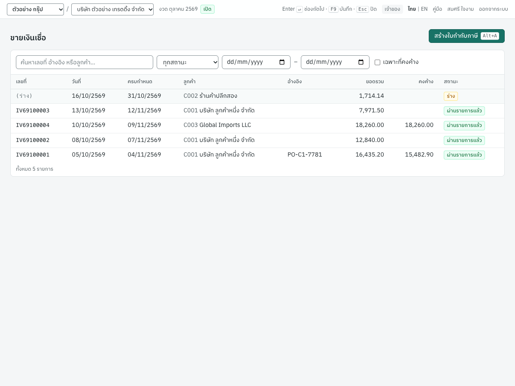The width and height of the screenshot is (515, 386).
Task: Click the ยอดรวม column header
Action: point(375,81)
